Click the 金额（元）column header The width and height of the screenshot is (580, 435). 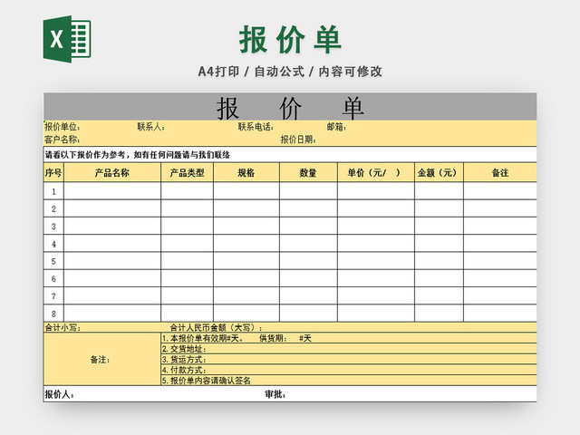439,173
